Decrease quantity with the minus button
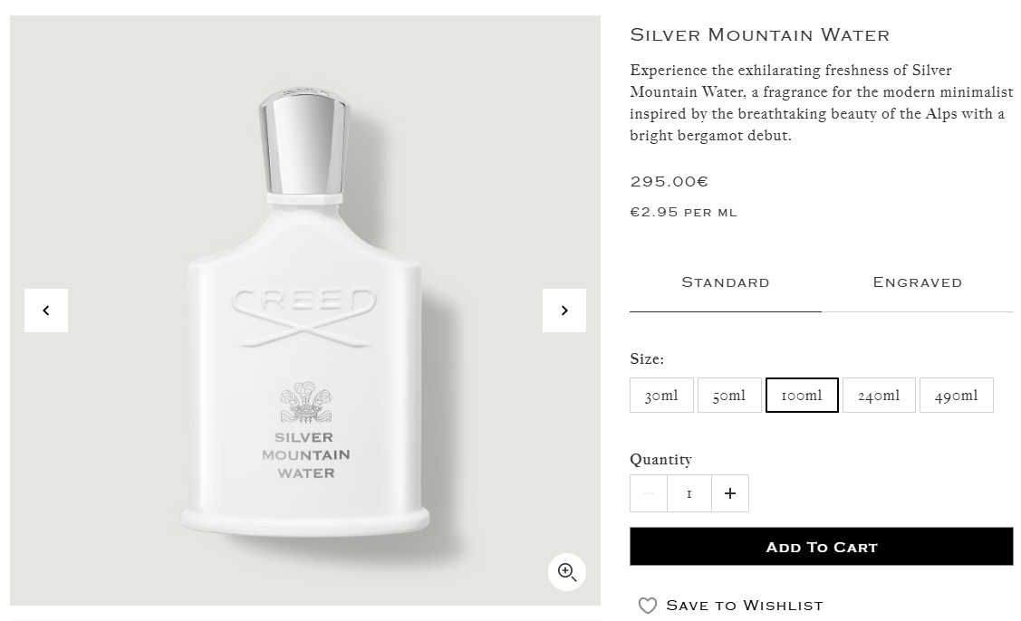This screenshot has height=621, width=1021. pyautogui.click(x=649, y=493)
